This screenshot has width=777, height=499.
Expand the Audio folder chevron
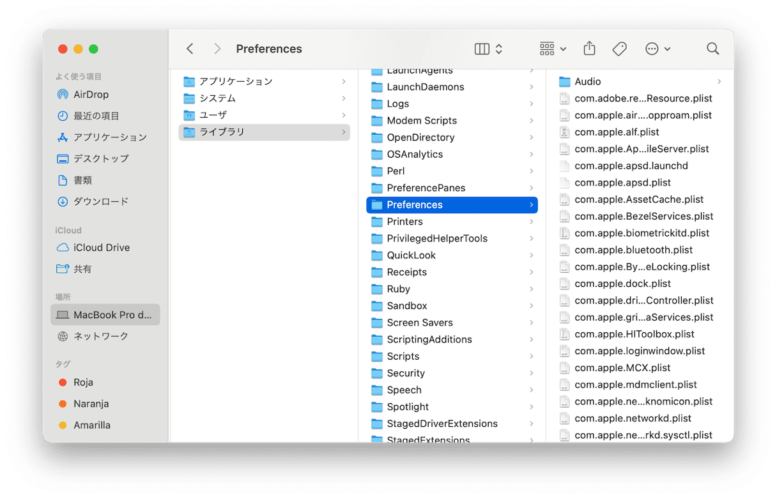tap(719, 82)
